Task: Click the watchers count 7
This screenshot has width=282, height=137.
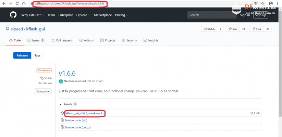Action: pyautogui.click(x=220, y=29)
